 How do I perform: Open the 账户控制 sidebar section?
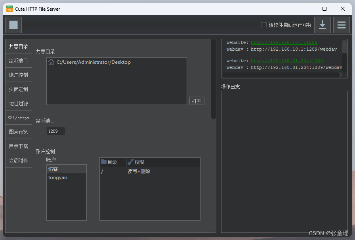click(x=18, y=74)
